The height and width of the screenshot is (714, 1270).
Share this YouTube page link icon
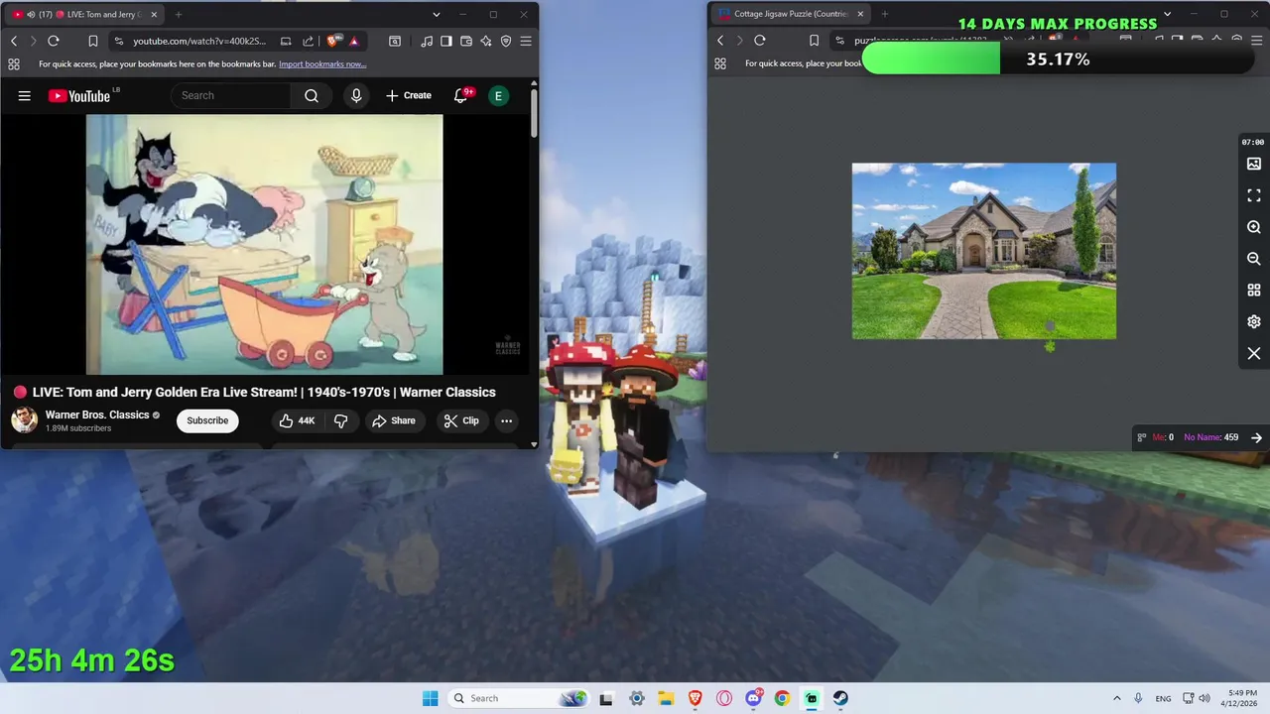click(308, 41)
